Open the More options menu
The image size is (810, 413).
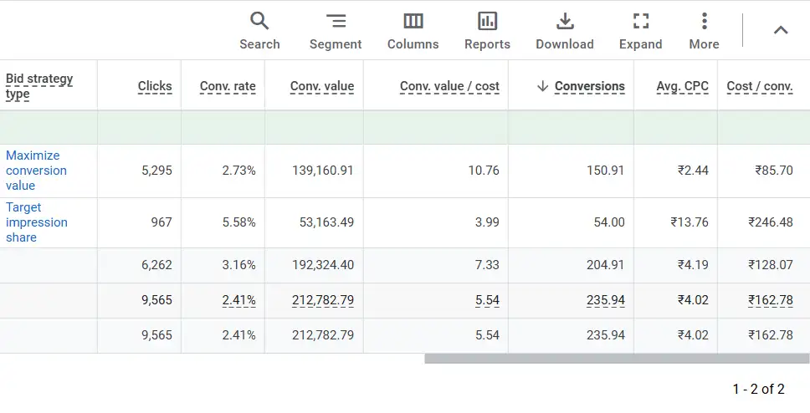pyautogui.click(x=704, y=31)
